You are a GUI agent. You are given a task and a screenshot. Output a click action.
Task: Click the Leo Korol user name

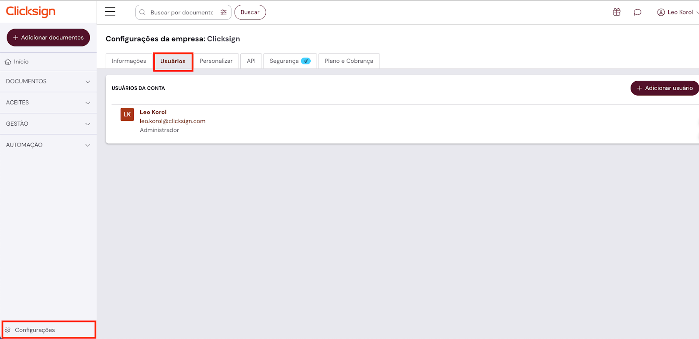coord(153,112)
